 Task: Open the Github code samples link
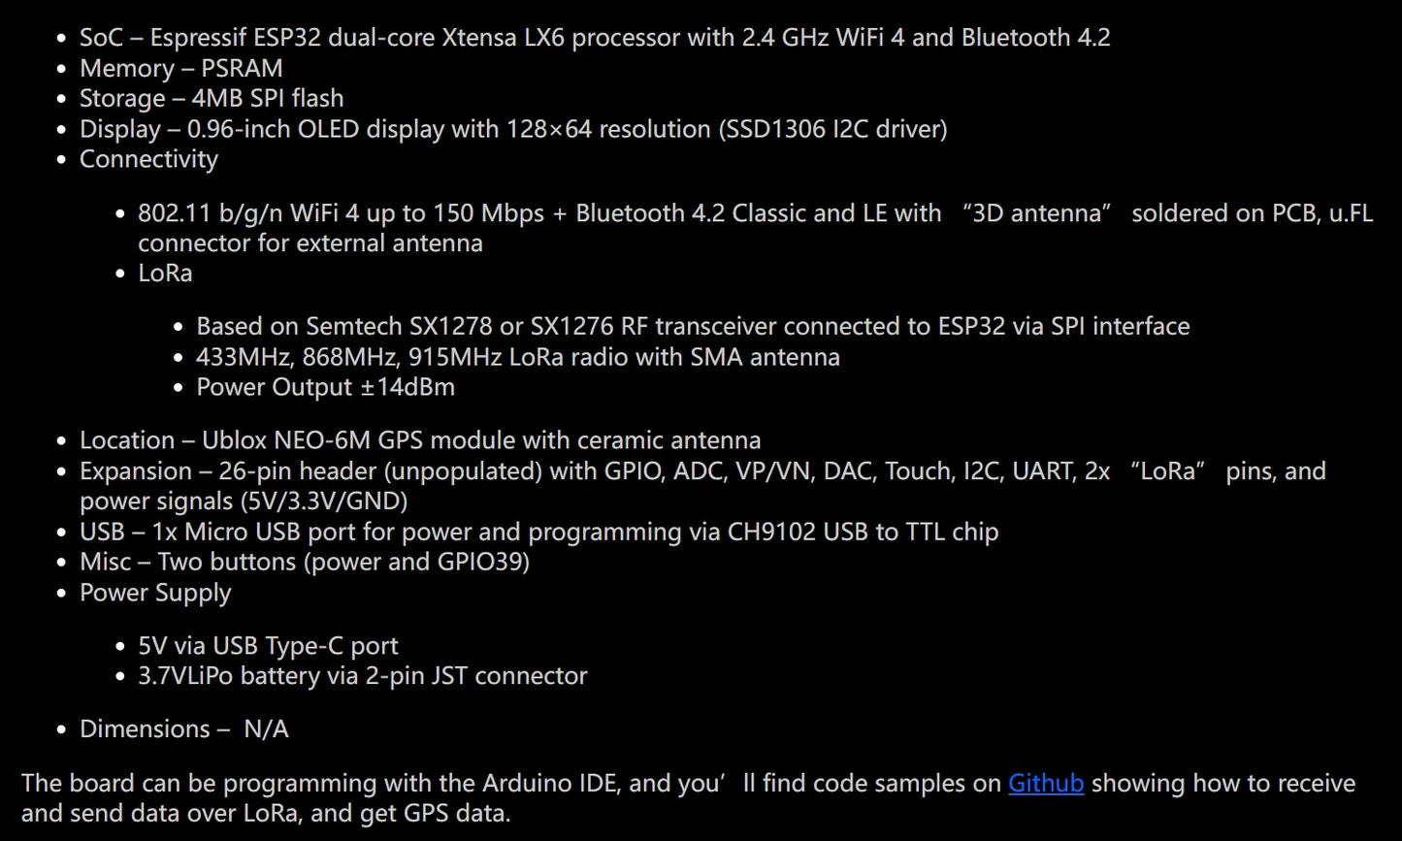[x=1046, y=783]
